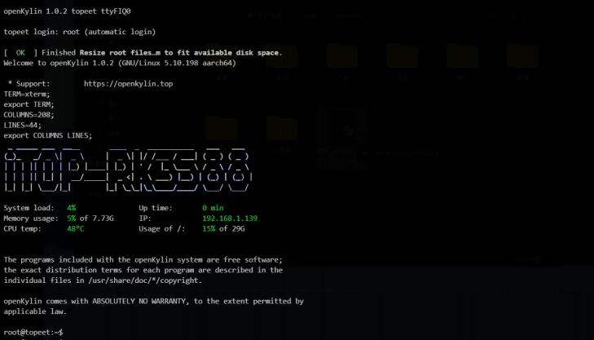The image size is (594, 340).
Task: Click the green OK status marker
Action: pos(20,53)
